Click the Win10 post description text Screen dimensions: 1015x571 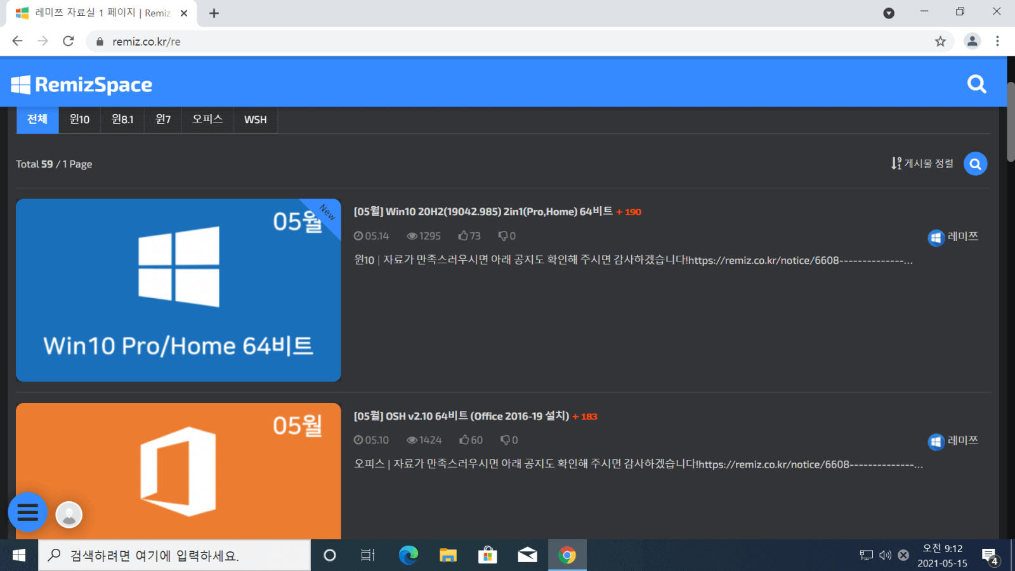(633, 260)
